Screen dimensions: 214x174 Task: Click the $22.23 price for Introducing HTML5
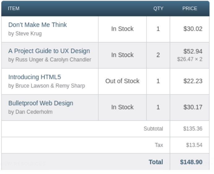pos(193,81)
